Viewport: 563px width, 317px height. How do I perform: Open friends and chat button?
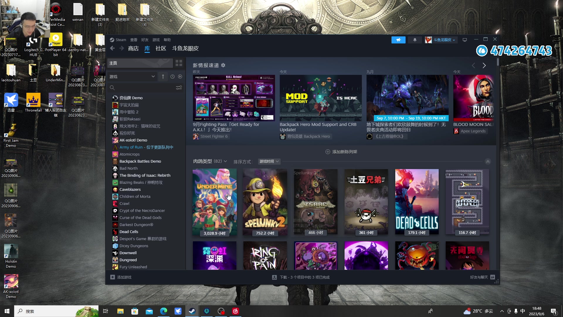(x=482, y=277)
